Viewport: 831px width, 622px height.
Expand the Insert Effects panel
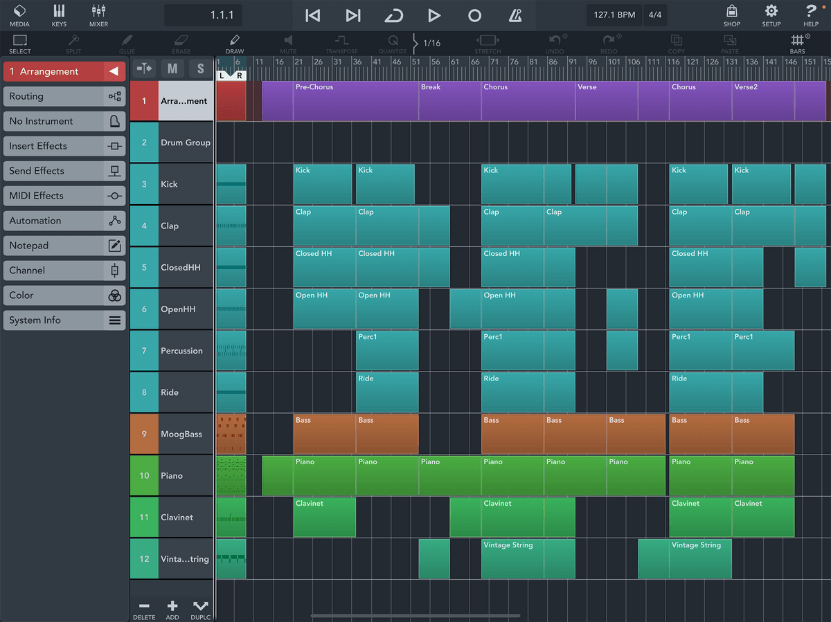click(x=64, y=146)
